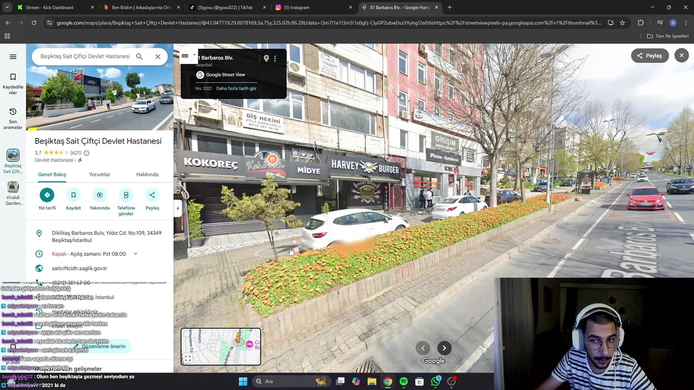Open the apps grid in bookmarks bar

pos(7,36)
